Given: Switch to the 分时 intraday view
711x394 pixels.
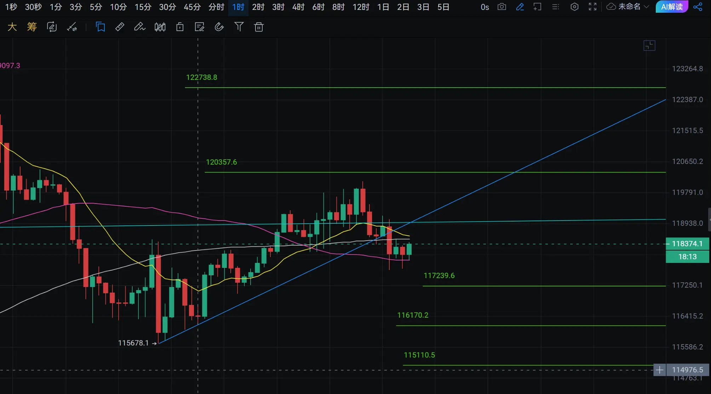Looking at the screenshot, I should point(216,7).
